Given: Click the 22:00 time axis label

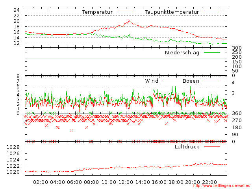Looking at the screenshot, I should [209, 182].
